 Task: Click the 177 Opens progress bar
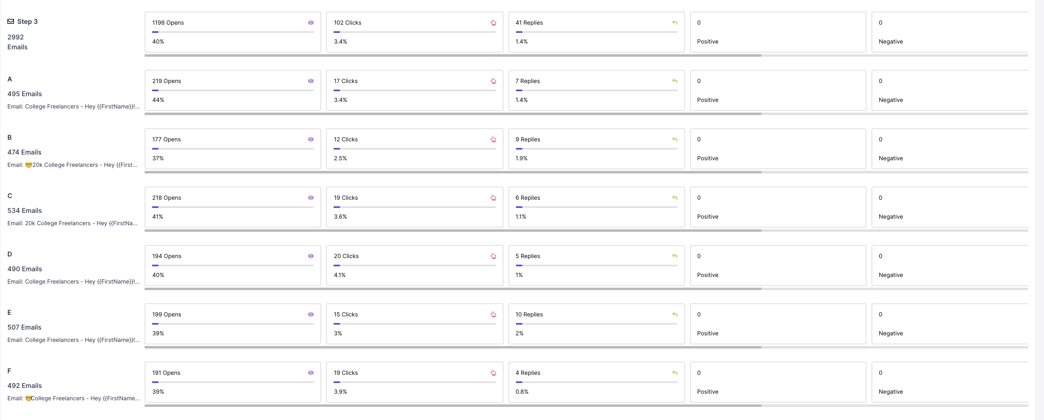[x=233, y=149]
